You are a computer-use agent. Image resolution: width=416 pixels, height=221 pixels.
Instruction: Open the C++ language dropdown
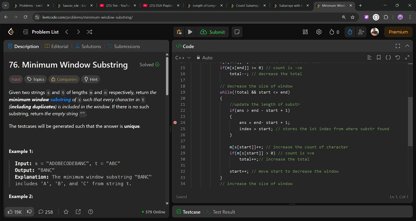(183, 58)
